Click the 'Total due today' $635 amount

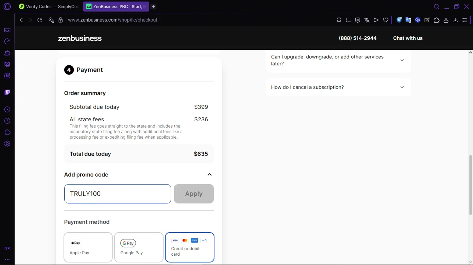tap(201, 154)
